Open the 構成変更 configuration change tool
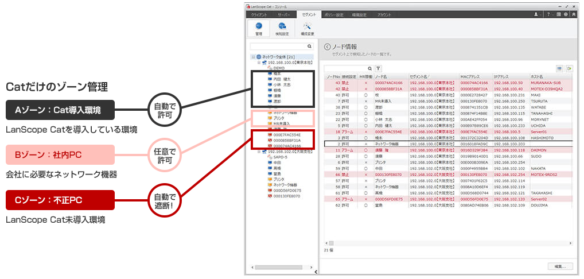The image size is (584, 279). click(307, 29)
